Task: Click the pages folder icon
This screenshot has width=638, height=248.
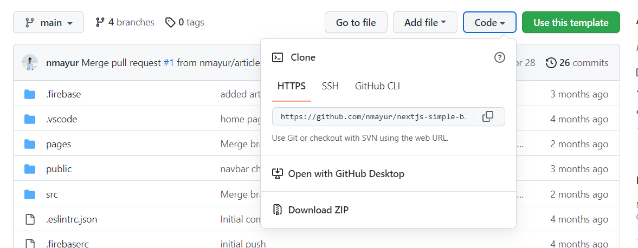Action: pyautogui.click(x=30, y=145)
